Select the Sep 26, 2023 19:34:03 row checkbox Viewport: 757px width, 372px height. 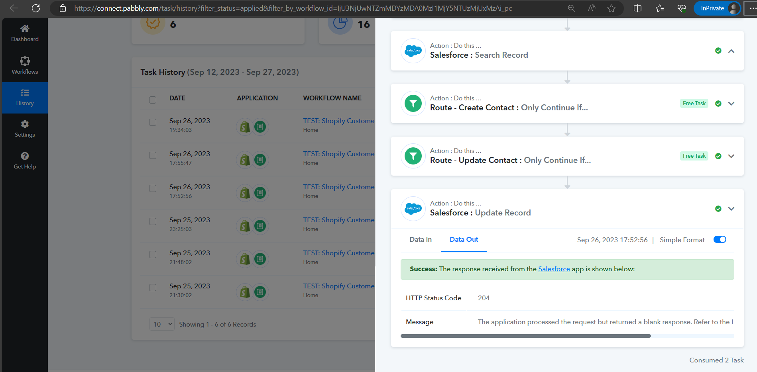(153, 122)
